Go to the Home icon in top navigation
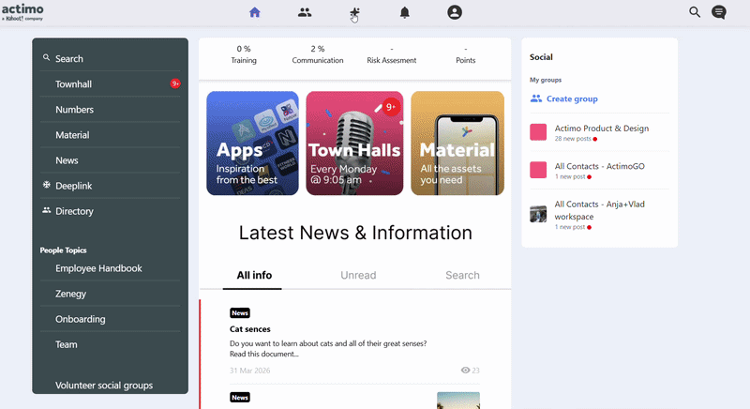This screenshot has width=750, height=409. pyautogui.click(x=254, y=12)
